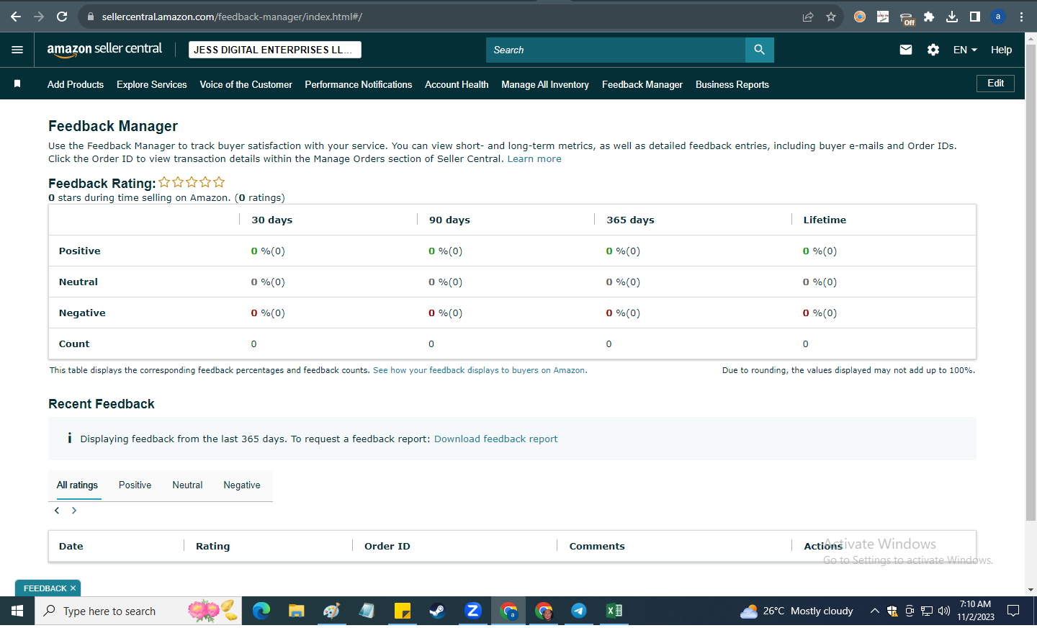1037x628 pixels.
Task: Click the 'Date' column header
Action: [71, 547]
